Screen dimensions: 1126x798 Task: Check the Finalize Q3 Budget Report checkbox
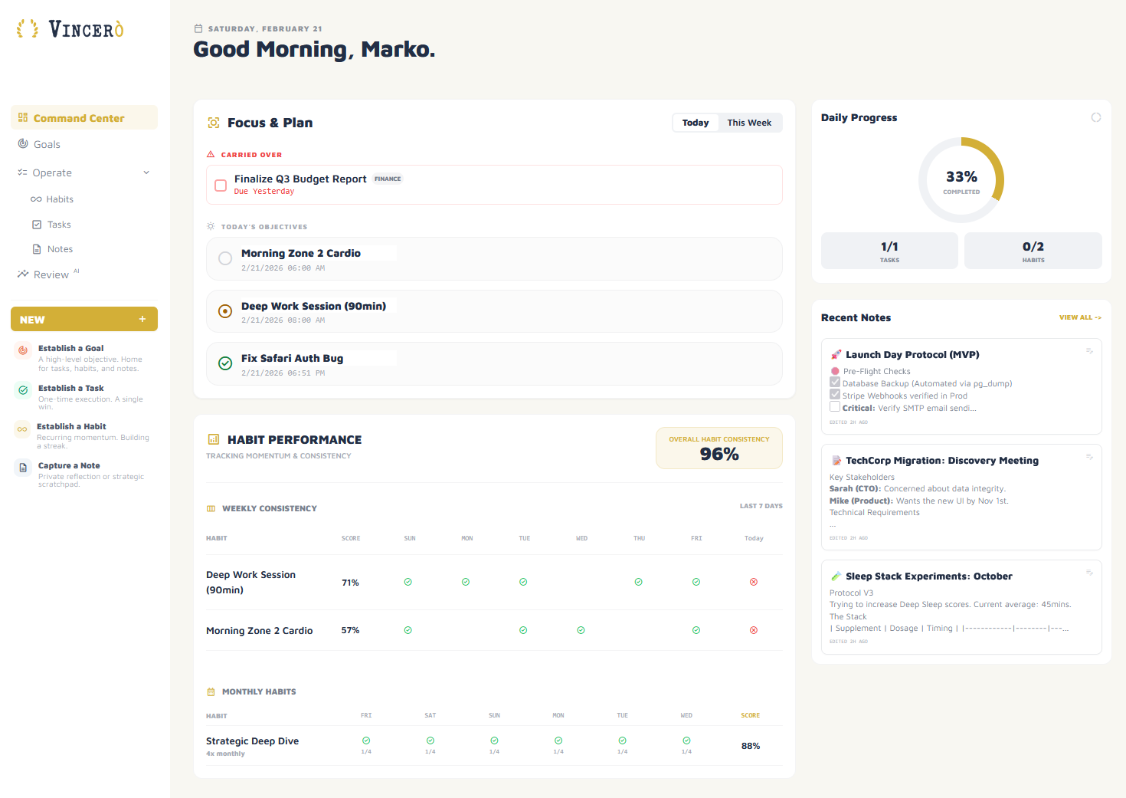point(221,186)
